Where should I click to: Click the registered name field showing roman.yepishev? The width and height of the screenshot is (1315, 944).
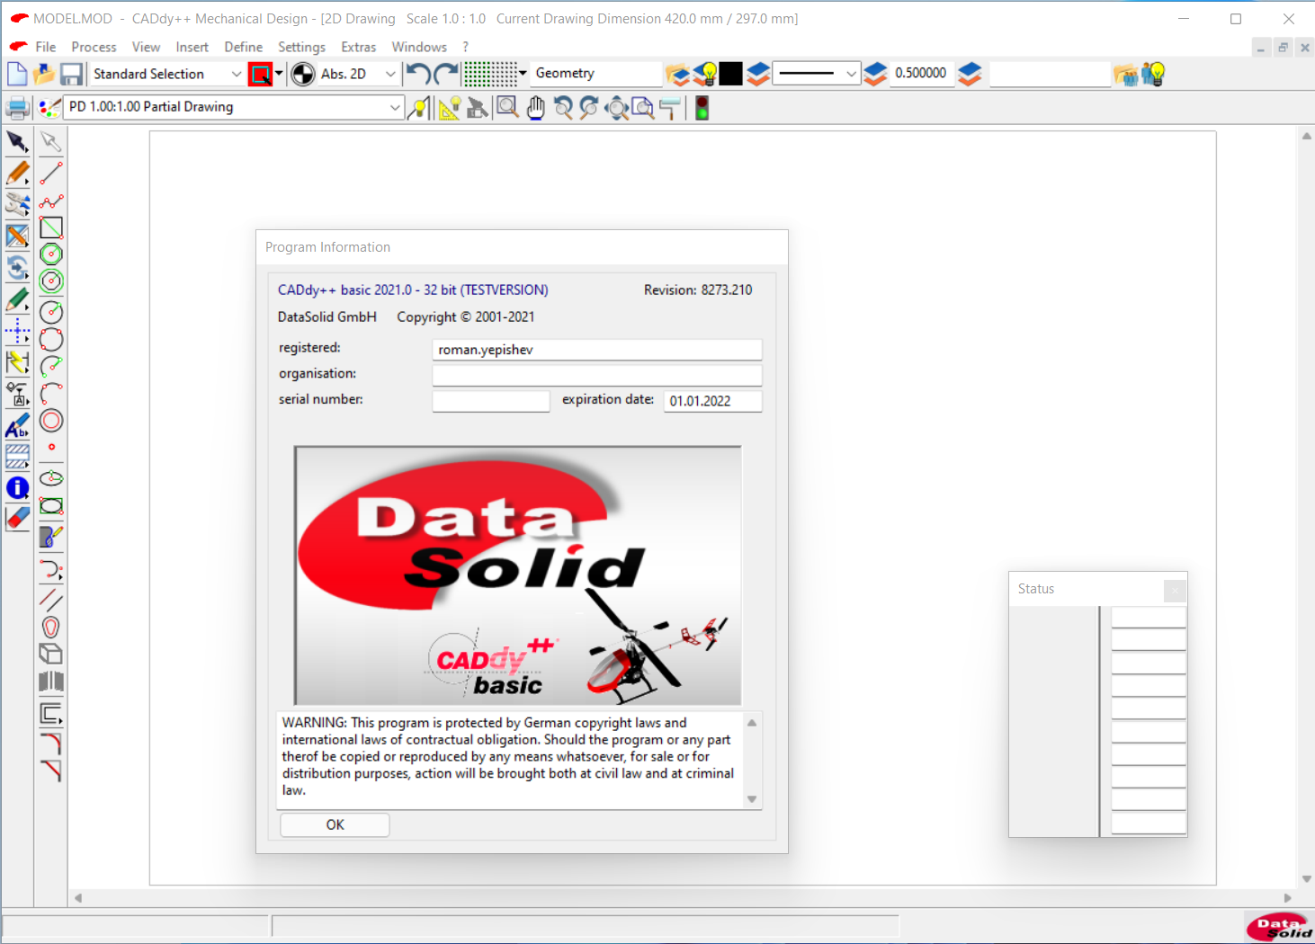(x=597, y=350)
